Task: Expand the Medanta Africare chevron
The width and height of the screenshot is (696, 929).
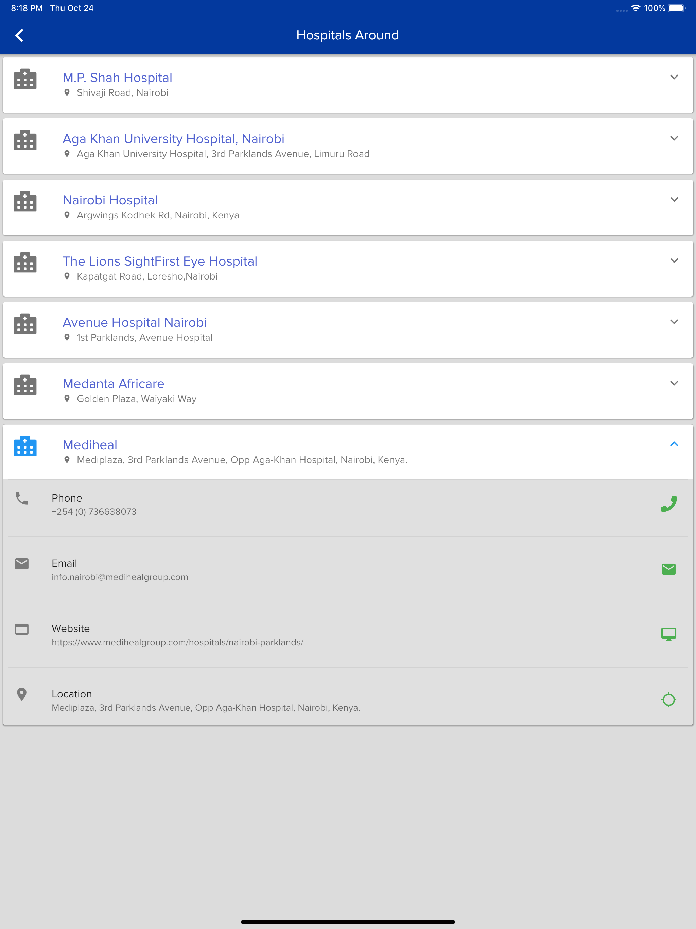Action: click(x=674, y=383)
